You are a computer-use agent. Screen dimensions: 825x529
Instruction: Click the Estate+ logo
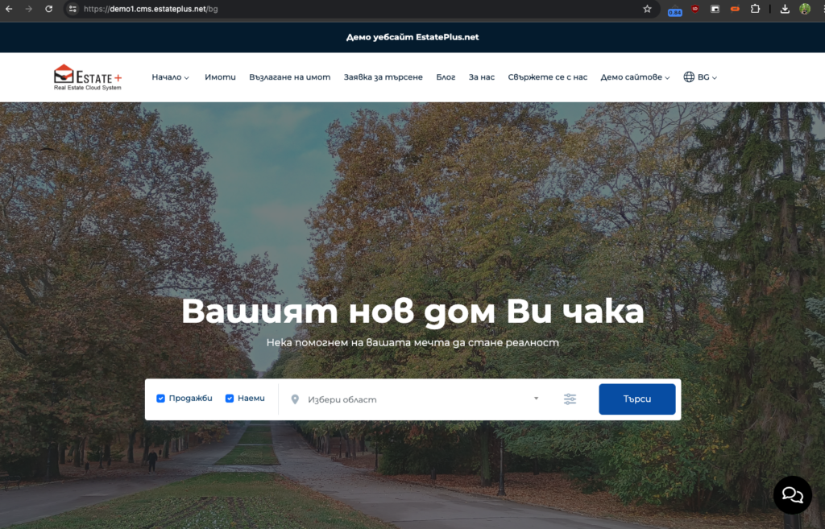(x=89, y=76)
